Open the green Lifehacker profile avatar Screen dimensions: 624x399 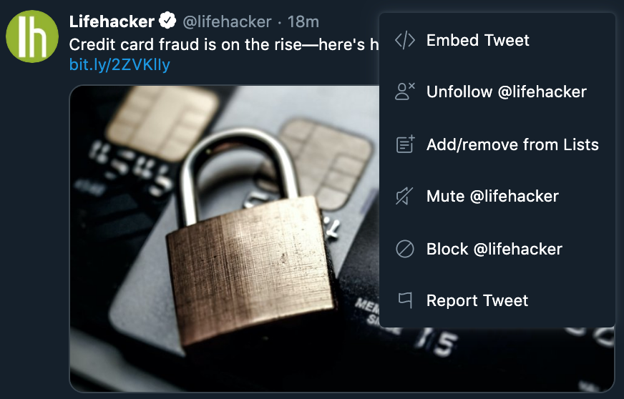31,36
